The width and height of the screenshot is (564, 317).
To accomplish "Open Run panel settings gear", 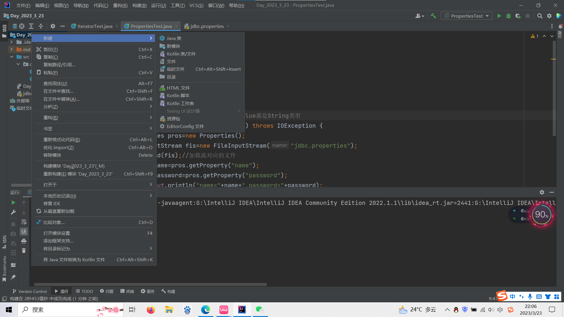I will click(x=542, y=192).
